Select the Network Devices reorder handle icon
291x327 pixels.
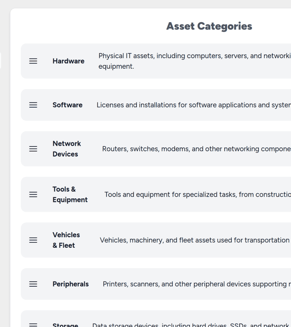[33, 149]
